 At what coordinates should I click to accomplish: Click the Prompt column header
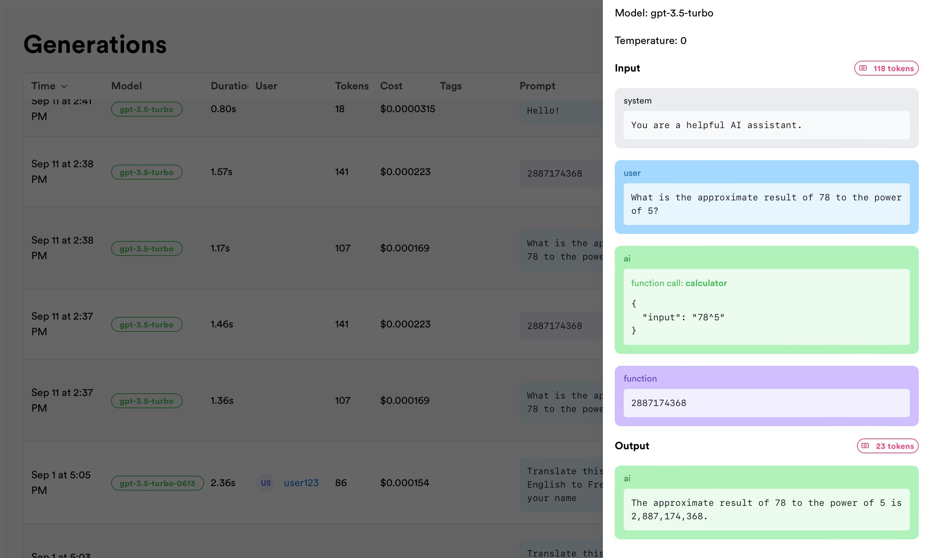(537, 86)
